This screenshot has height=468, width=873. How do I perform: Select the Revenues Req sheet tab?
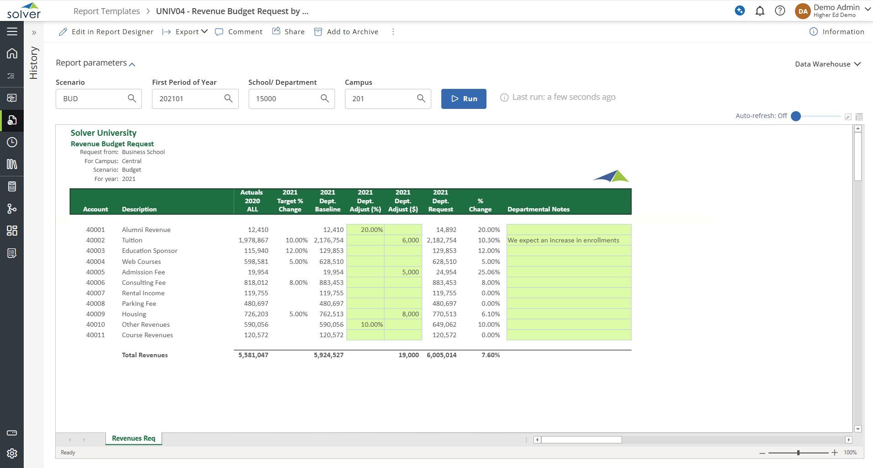[133, 438]
